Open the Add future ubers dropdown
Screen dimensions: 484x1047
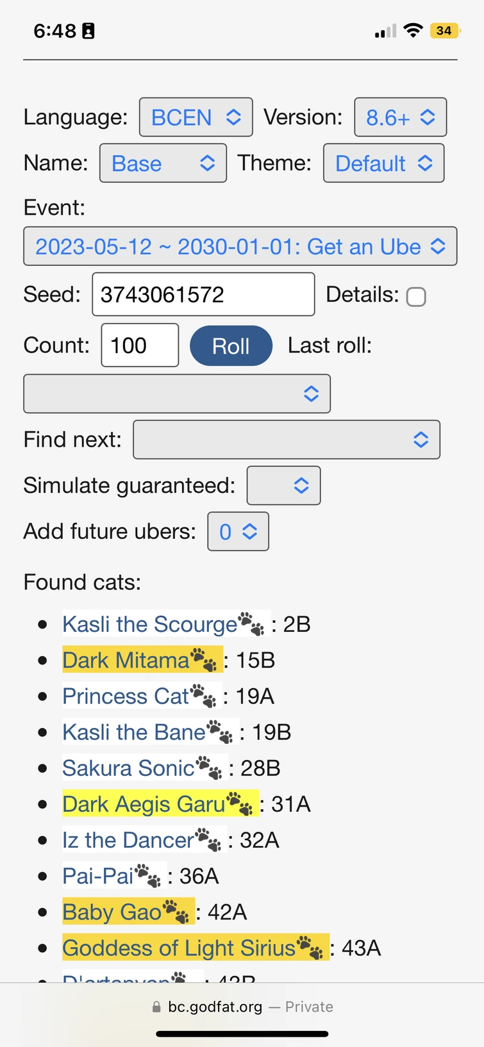click(x=237, y=531)
